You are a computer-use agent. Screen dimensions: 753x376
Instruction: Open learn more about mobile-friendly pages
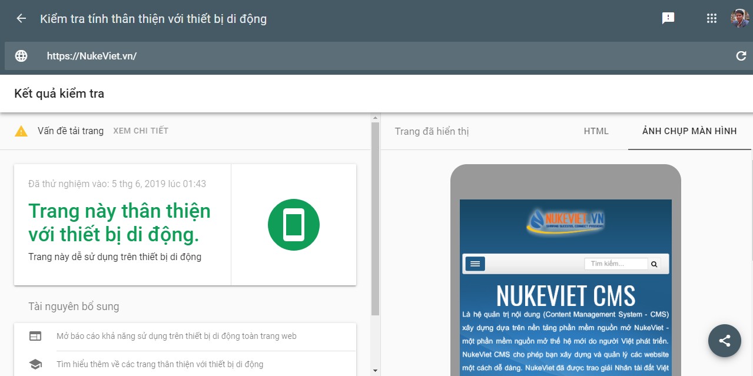[160, 364]
